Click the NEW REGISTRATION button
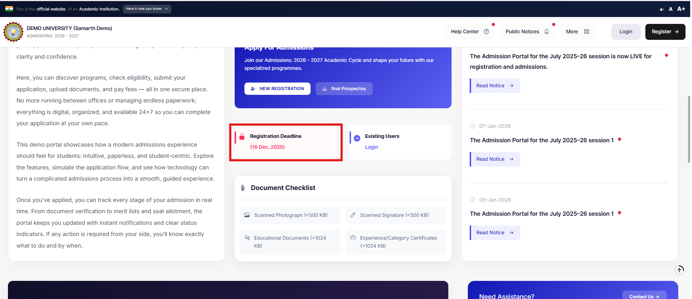 [277, 89]
